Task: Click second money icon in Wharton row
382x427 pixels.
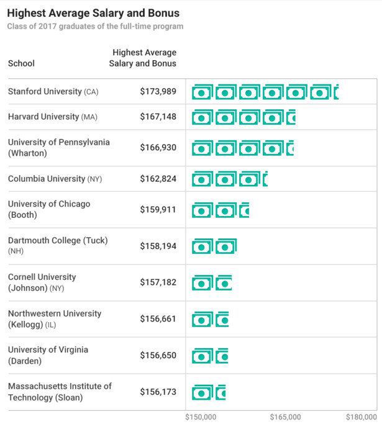Action: [226, 148]
